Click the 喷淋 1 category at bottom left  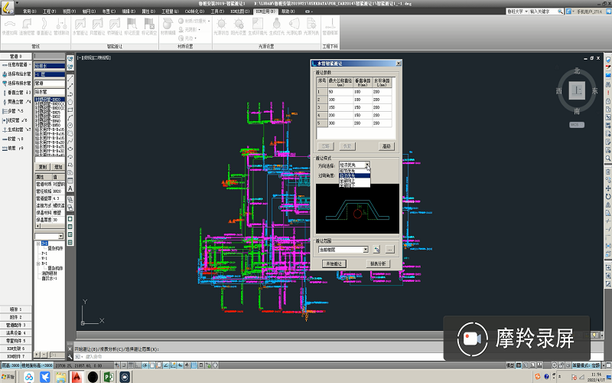click(16, 309)
